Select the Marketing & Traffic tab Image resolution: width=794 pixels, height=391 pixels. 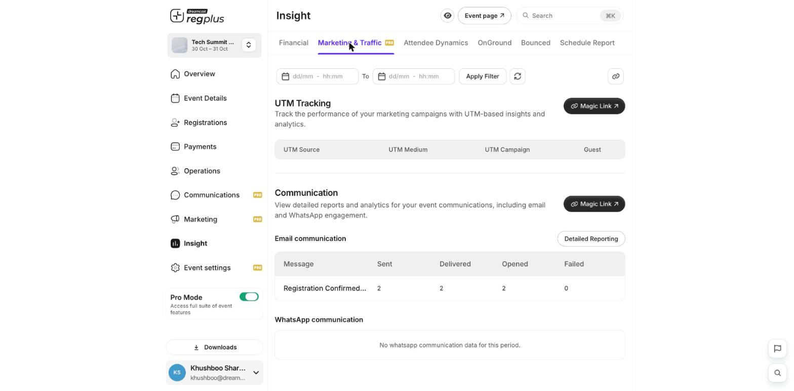pyautogui.click(x=356, y=43)
